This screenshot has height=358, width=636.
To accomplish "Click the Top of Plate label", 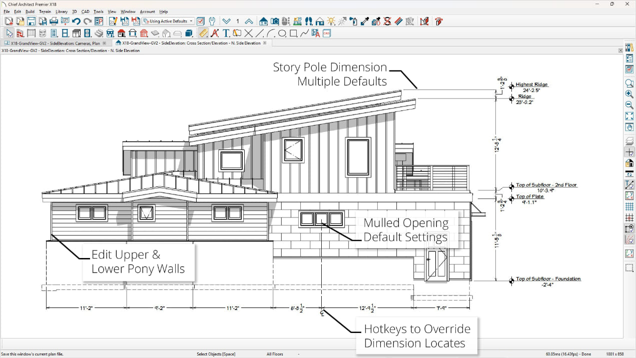I will pos(530,196).
